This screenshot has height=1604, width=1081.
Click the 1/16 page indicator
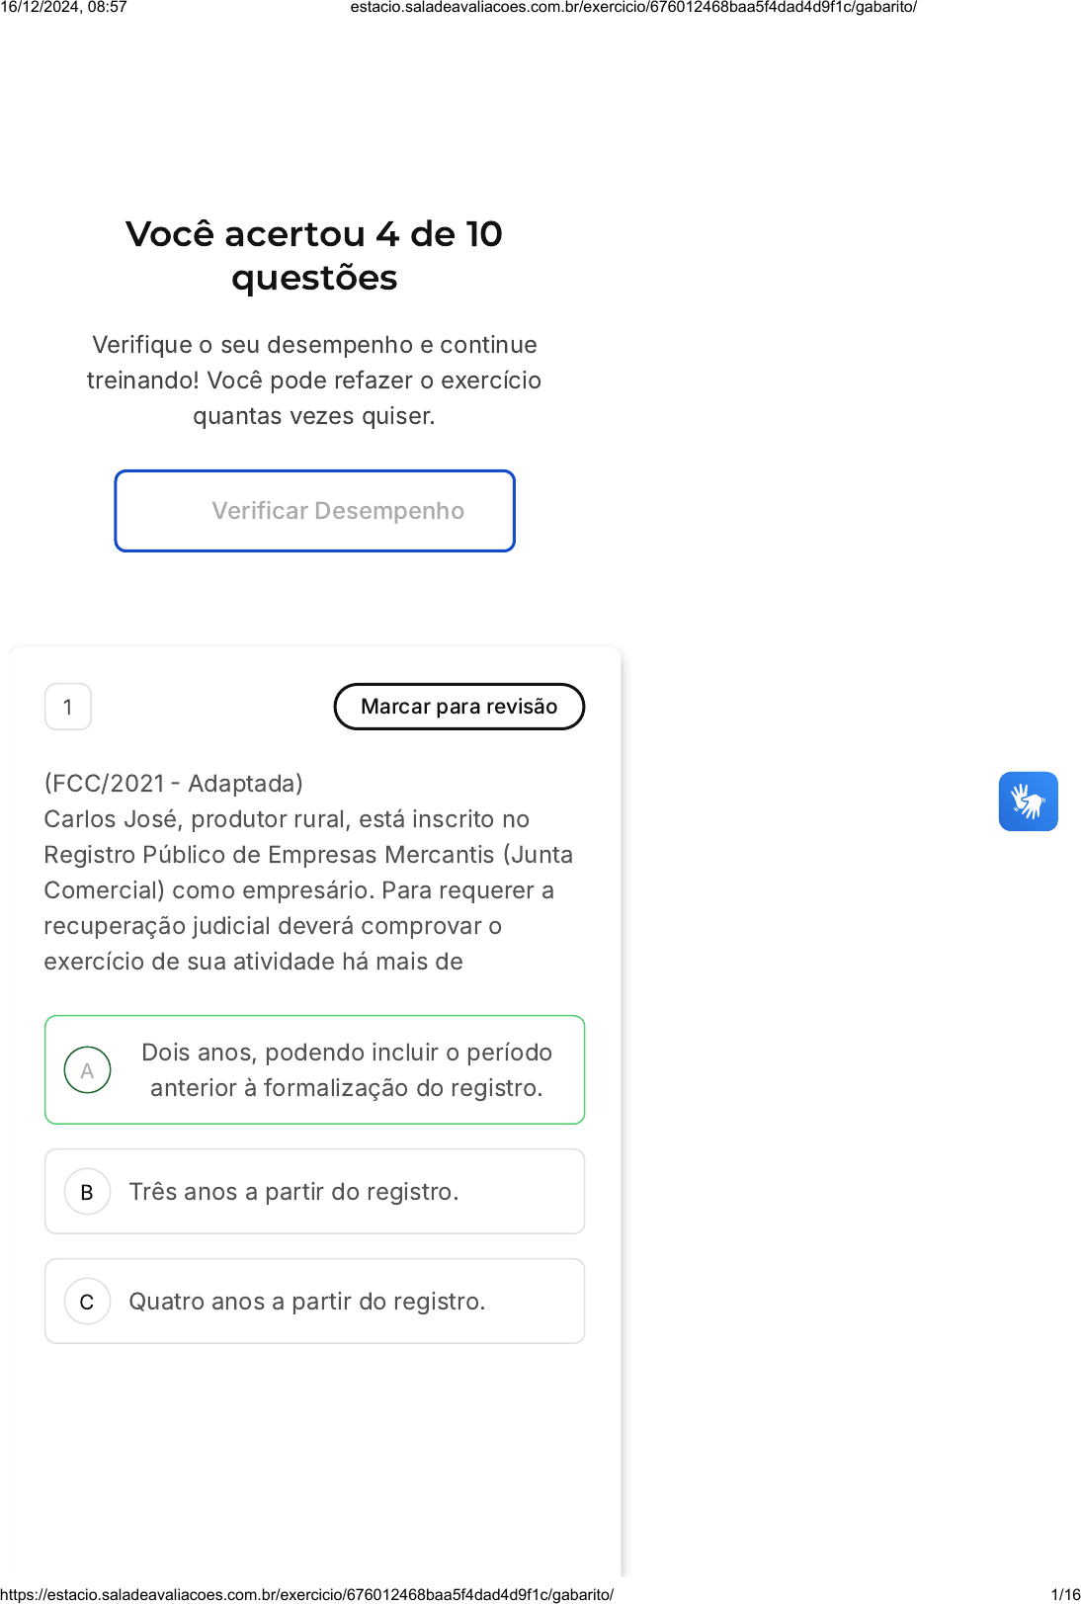pyautogui.click(x=1065, y=1594)
